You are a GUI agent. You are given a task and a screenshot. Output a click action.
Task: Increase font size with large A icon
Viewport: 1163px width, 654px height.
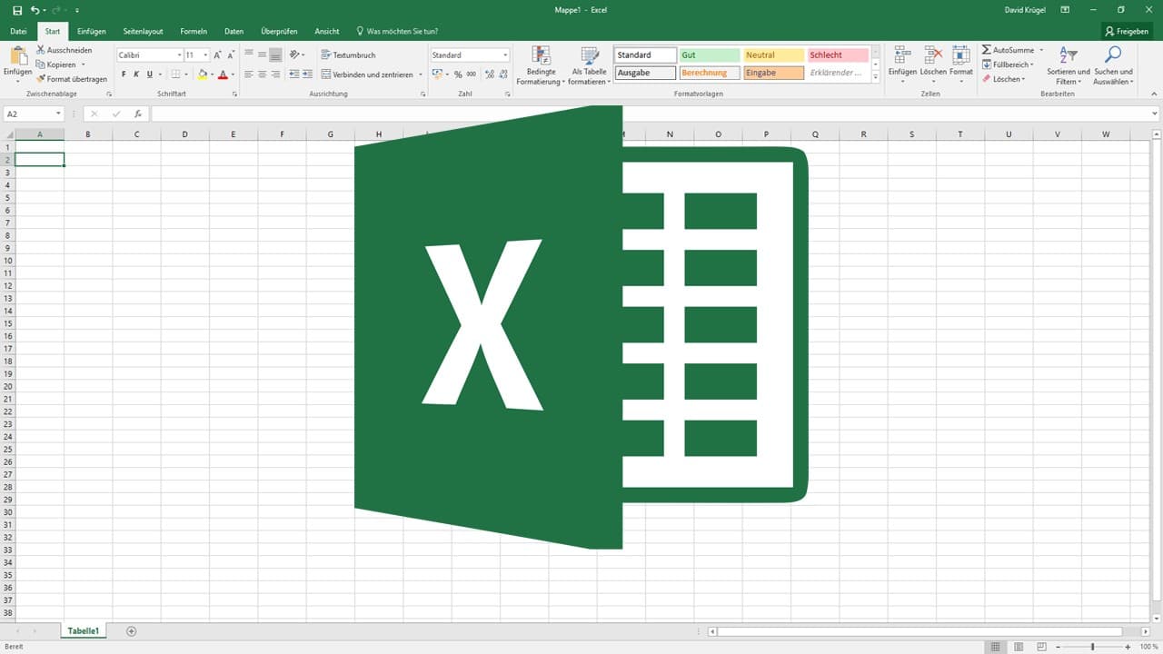click(x=217, y=55)
